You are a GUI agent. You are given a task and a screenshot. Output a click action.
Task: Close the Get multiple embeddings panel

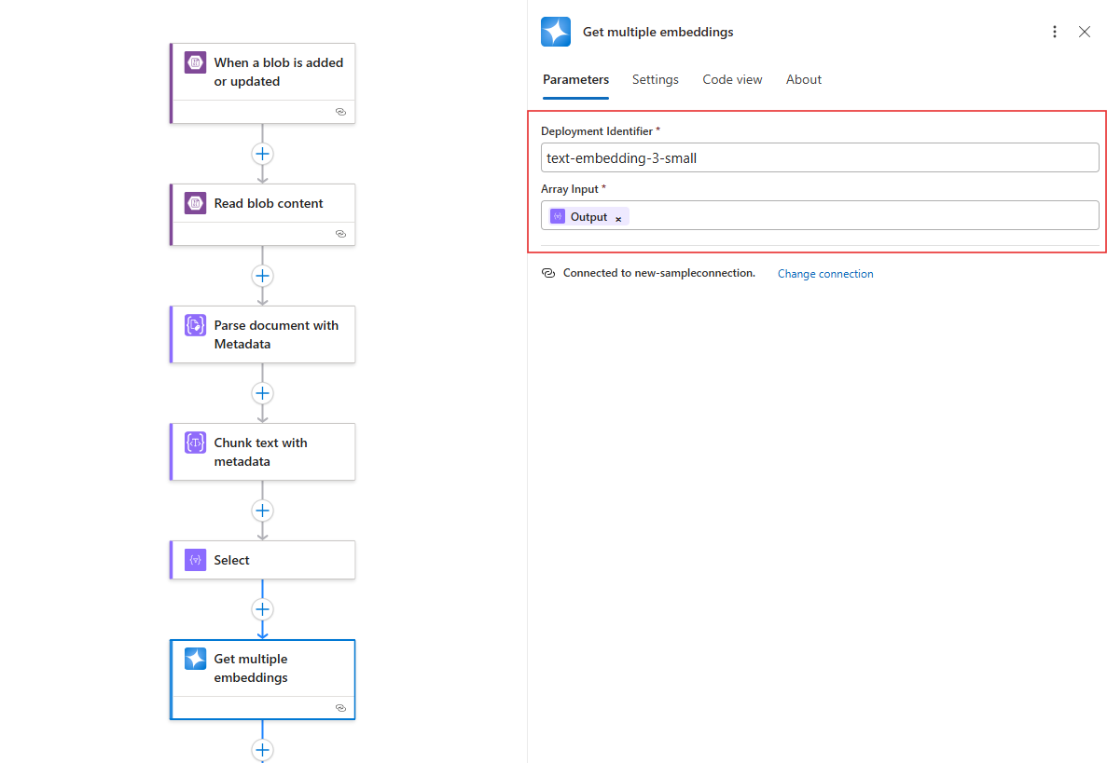1085,32
